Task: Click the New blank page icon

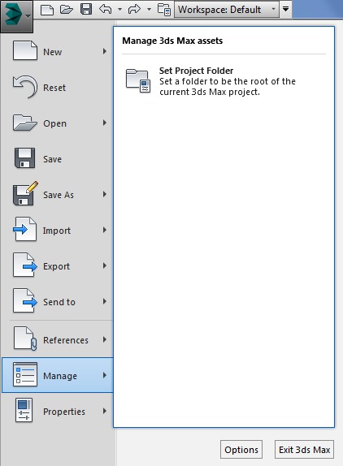Action: click(x=25, y=50)
